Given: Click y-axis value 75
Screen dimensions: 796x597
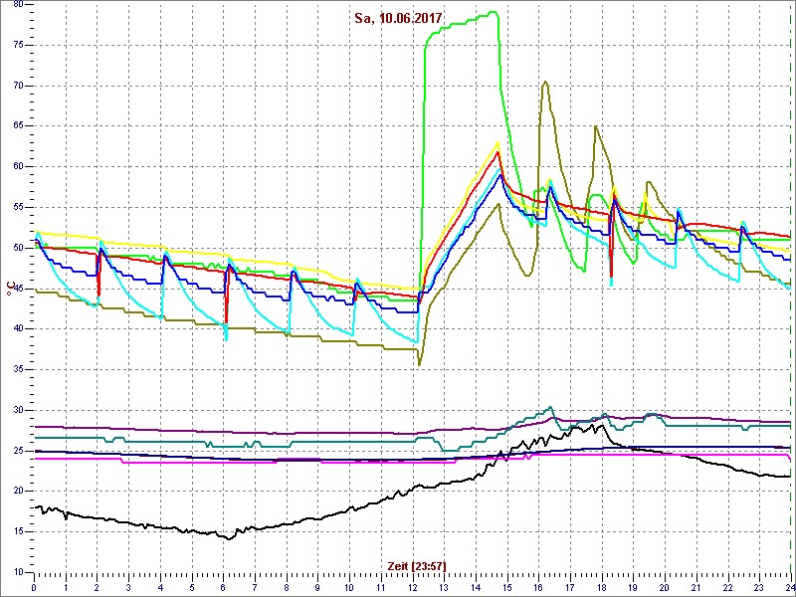Looking at the screenshot, I should [x=17, y=45].
